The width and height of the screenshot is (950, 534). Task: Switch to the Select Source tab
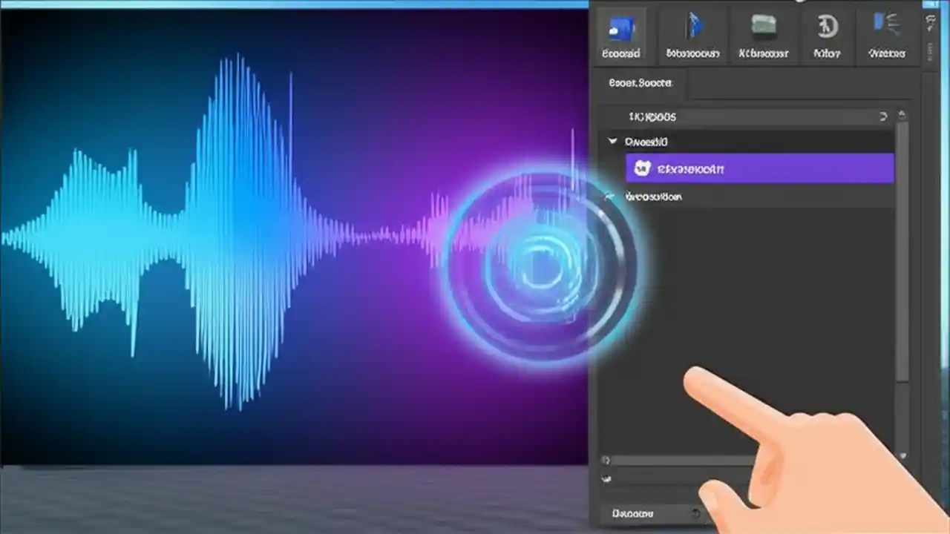coord(640,83)
